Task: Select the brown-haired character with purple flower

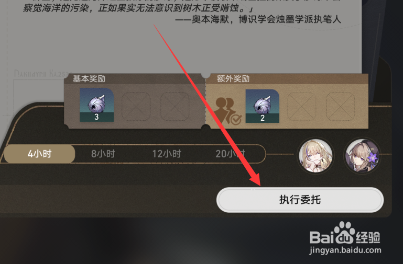Action: [x=362, y=155]
